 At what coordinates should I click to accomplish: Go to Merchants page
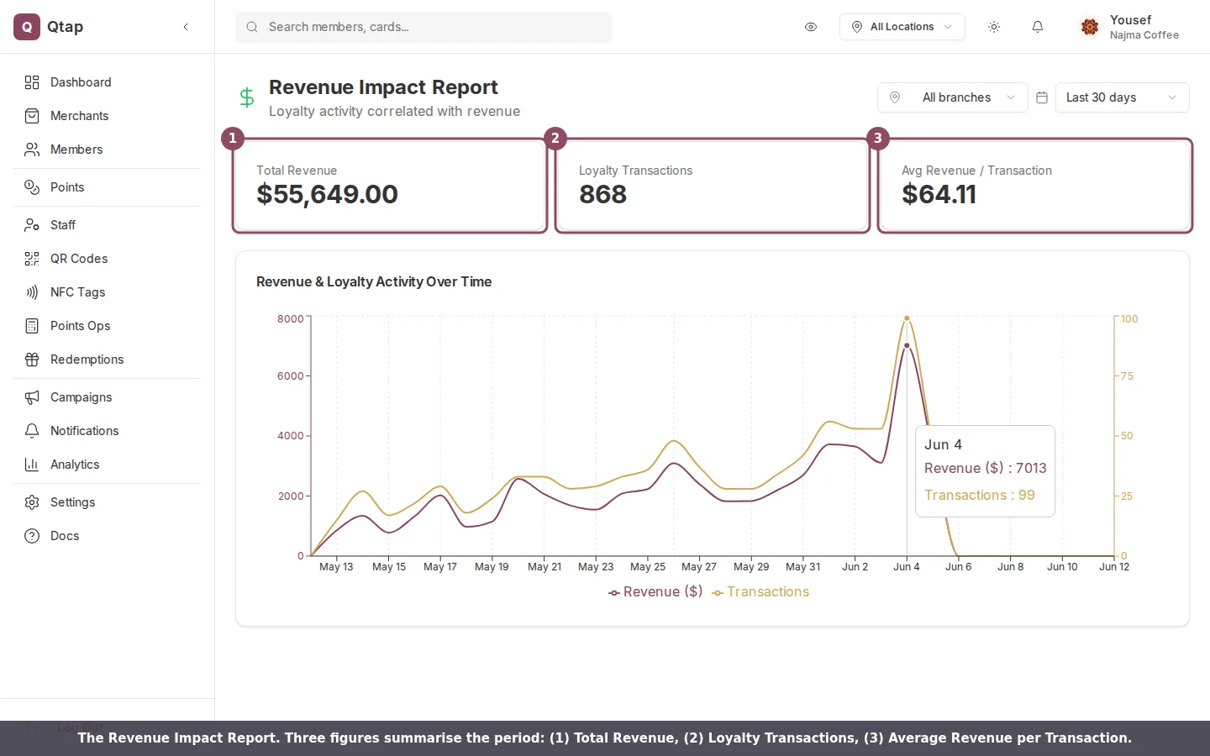click(x=108, y=116)
